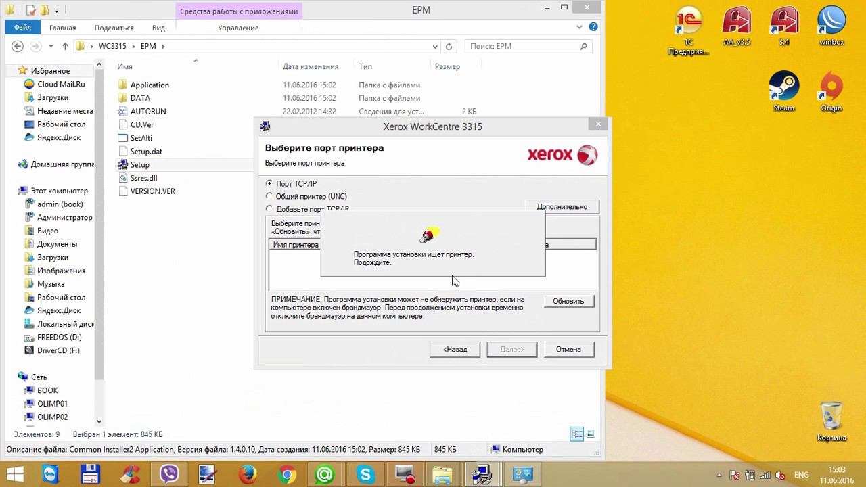Sort files by the Имя column header
Viewport: 866px width, 487px height.
(124, 66)
